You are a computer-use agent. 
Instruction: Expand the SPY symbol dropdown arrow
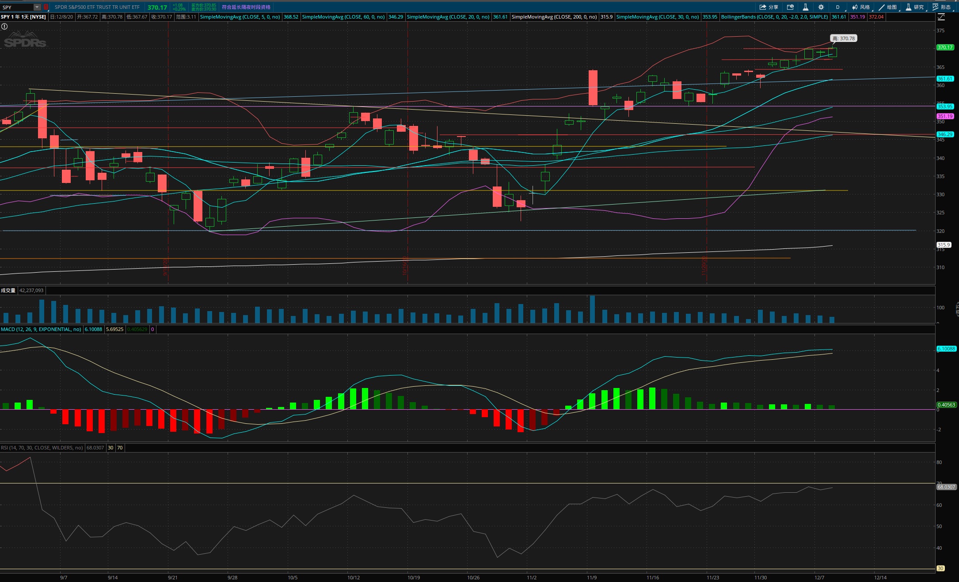(37, 7)
